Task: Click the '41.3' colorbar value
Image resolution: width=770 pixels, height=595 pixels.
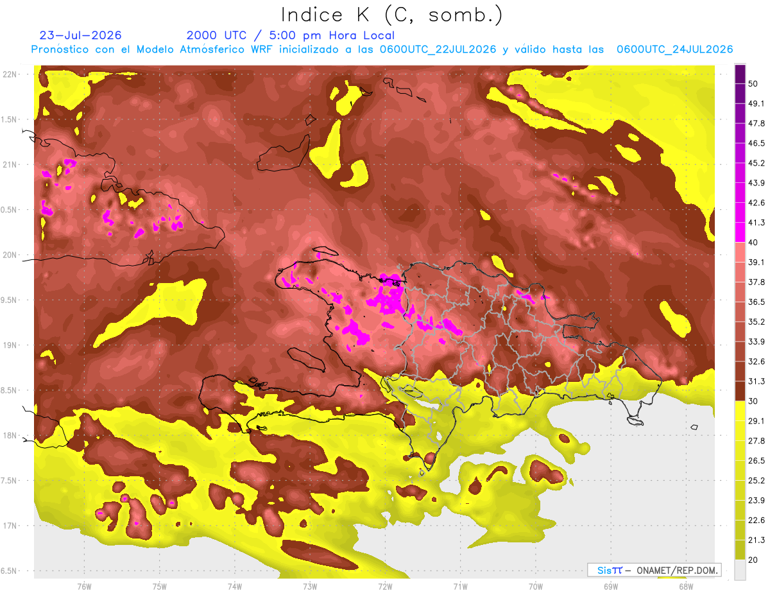Action: (757, 223)
